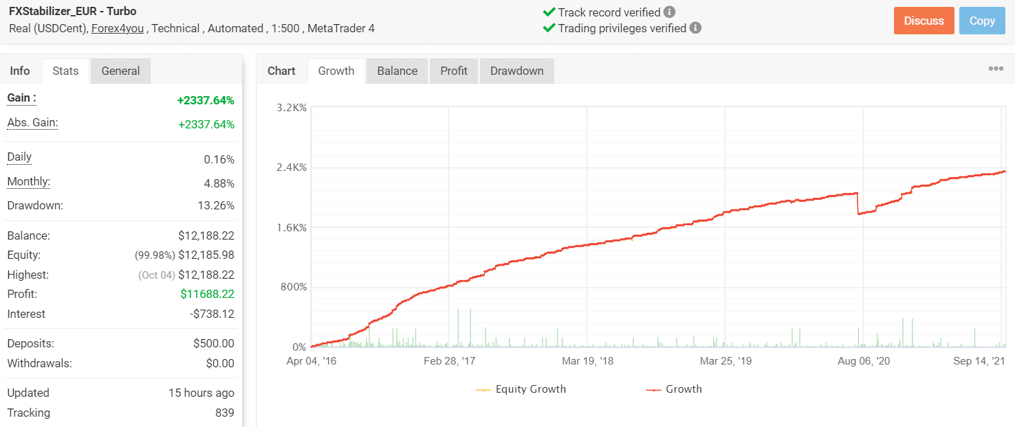Click the Discuss button

924,21
